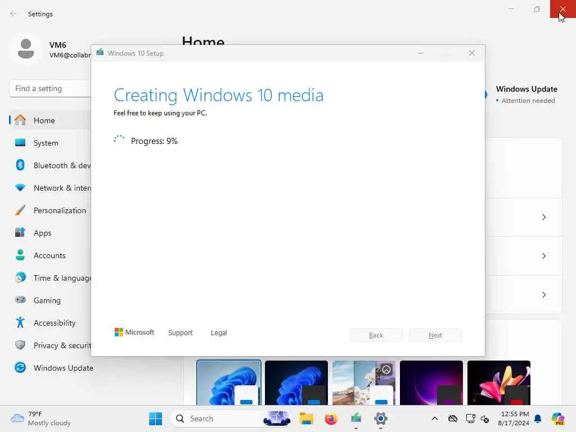Select the landscape flower theme thumbnail

click(364, 382)
